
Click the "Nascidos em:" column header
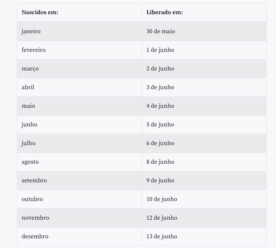40,12
